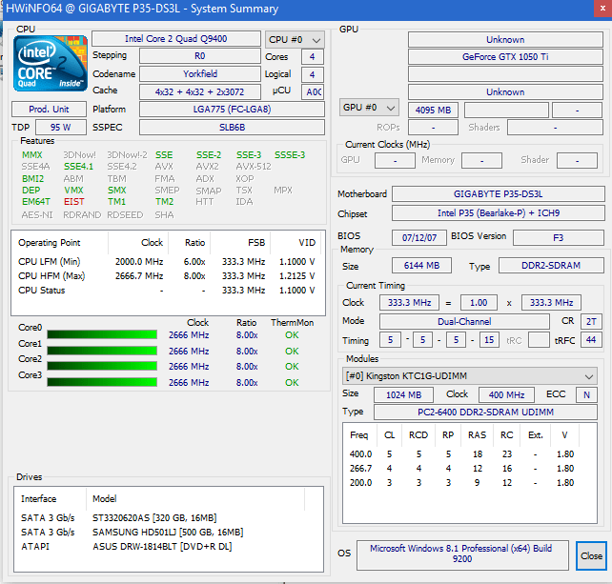Click the CR value 2T
The height and width of the screenshot is (584, 612).
coord(591,321)
